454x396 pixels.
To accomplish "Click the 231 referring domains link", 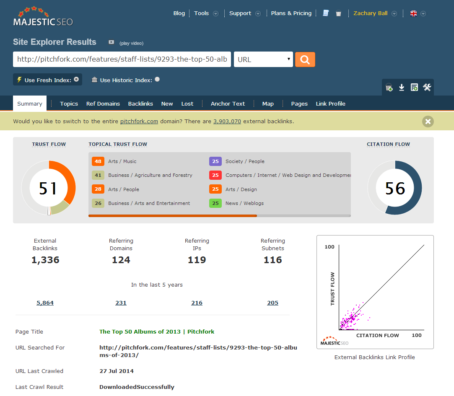I will point(121,303).
